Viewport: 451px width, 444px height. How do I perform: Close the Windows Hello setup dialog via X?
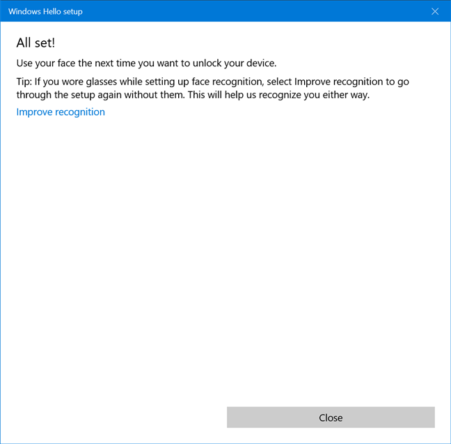[x=435, y=11]
